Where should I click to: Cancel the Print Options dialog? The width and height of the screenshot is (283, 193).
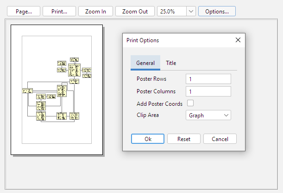tap(220, 139)
